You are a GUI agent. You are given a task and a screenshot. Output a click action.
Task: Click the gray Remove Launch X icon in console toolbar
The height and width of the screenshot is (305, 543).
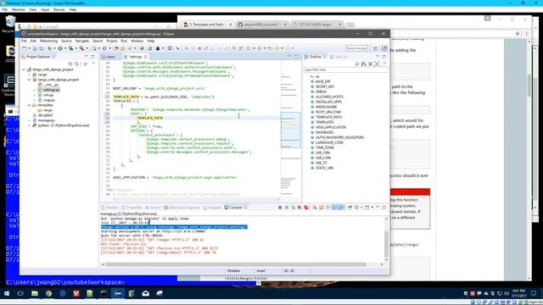pyautogui.click(x=287, y=208)
